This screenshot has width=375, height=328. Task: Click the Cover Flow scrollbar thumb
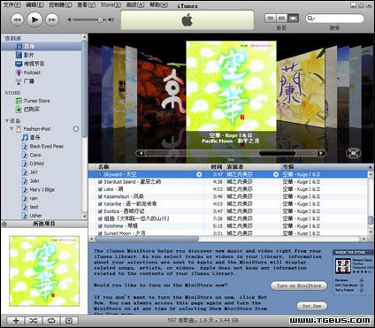coord(277,153)
